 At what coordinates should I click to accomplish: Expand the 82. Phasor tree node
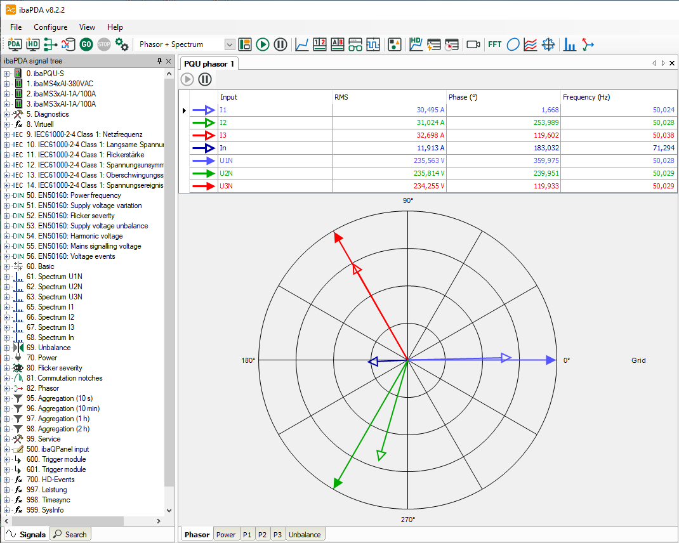point(7,388)
